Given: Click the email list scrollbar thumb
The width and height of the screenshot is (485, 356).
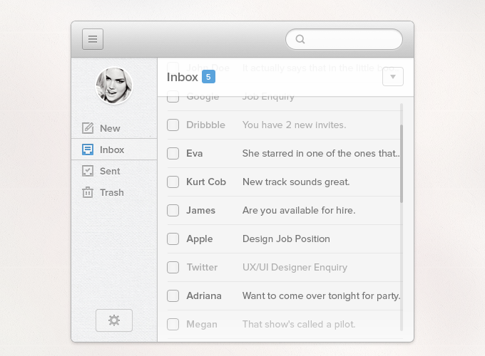Looking at the screenshot, I should point(402,164).
